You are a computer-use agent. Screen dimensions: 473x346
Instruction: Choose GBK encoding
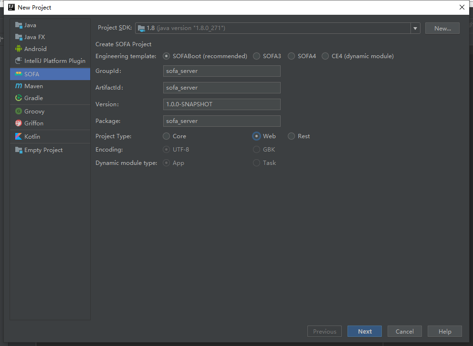pos(264,149)
